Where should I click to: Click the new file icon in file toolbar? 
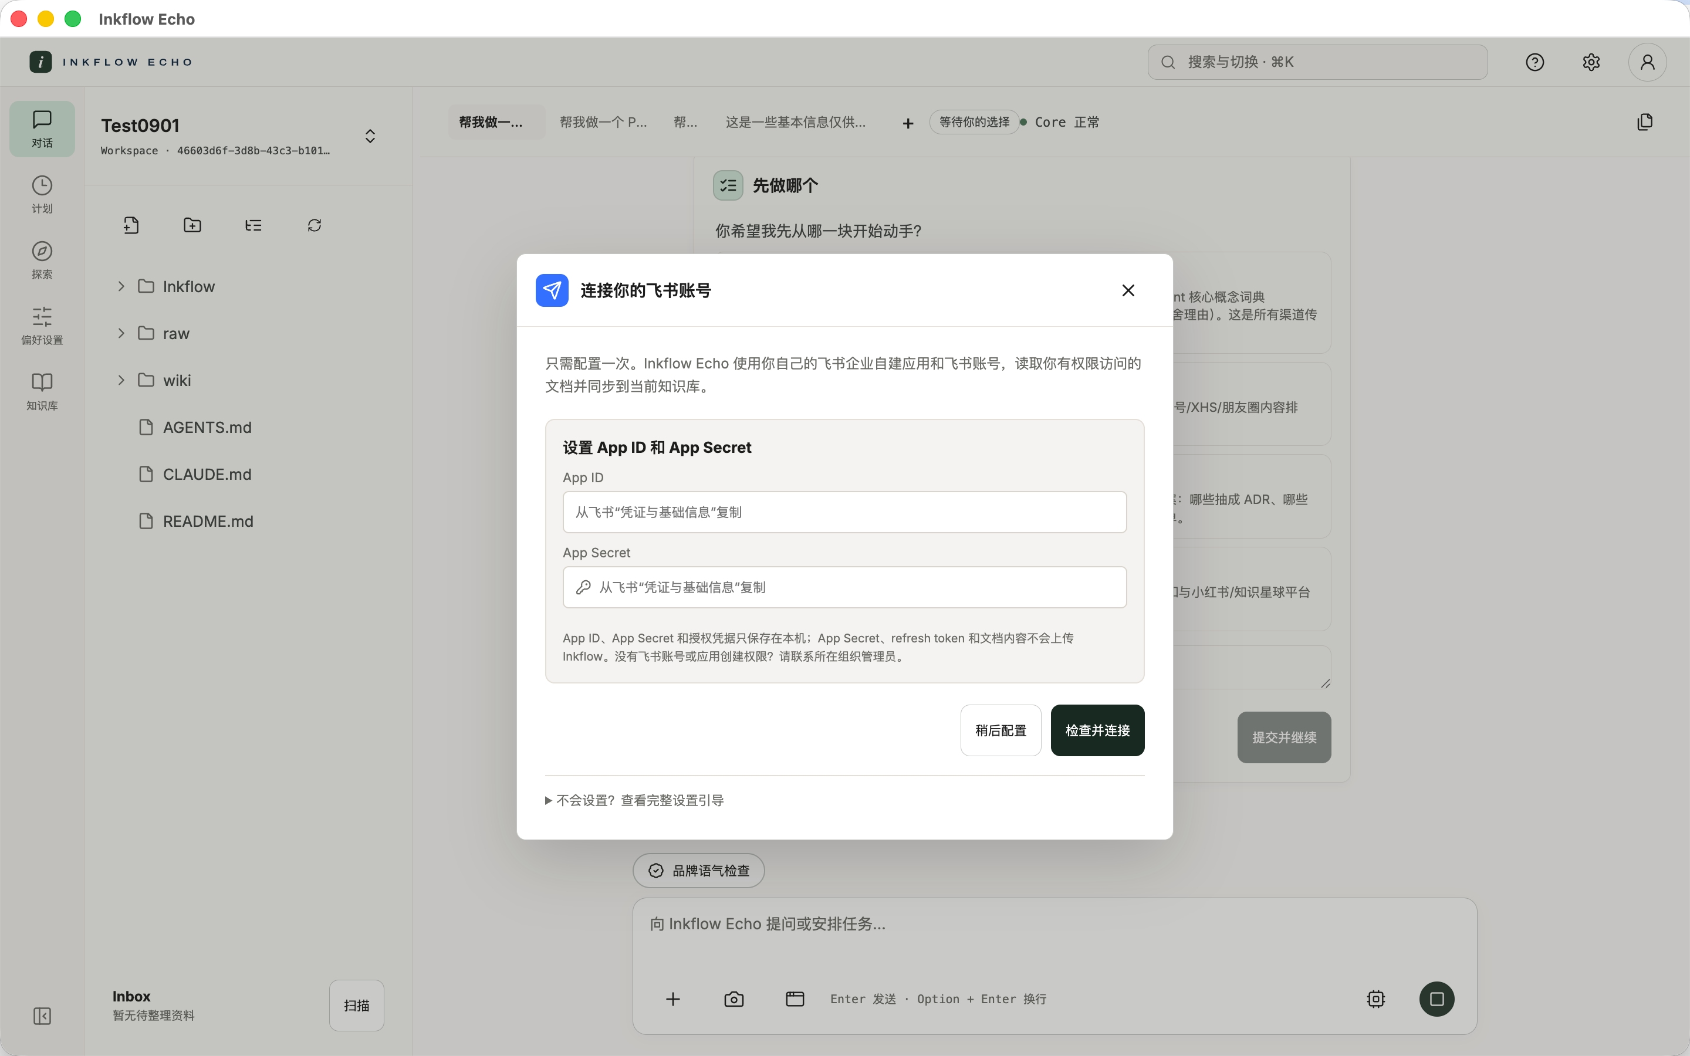point(131,225)
